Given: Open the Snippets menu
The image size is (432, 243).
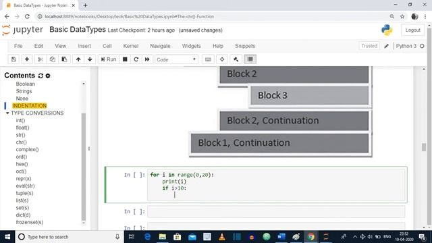Looking at the screenshot, I should point(245,46).
